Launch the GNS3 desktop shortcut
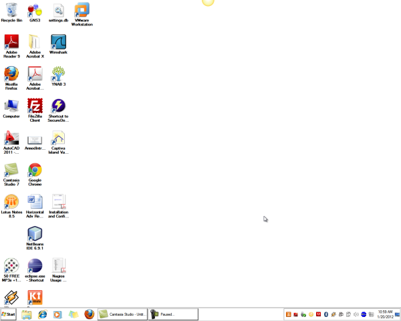The width and height of the screenshot is (401, 321). click(x=35, y=10)
